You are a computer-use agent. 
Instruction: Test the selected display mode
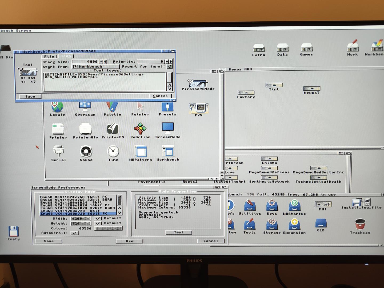coord(179,232)
